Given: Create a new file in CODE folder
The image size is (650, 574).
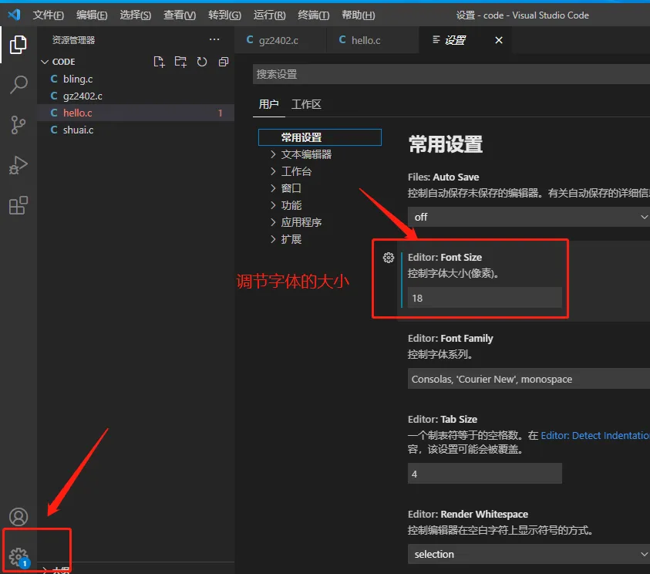Looking at the screenshot, I should pos(159,62).
